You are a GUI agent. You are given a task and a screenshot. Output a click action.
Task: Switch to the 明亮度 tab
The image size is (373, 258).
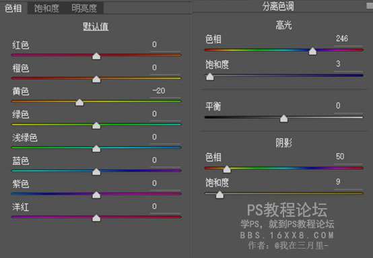(x=84, y=8)
